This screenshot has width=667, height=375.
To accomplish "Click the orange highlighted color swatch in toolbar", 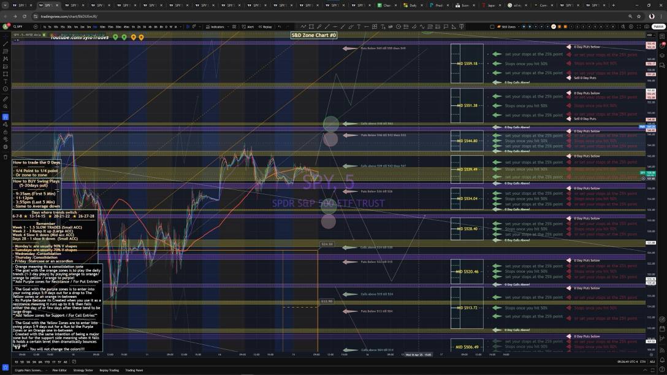I will pyautogui.click(x=554, y=26).
